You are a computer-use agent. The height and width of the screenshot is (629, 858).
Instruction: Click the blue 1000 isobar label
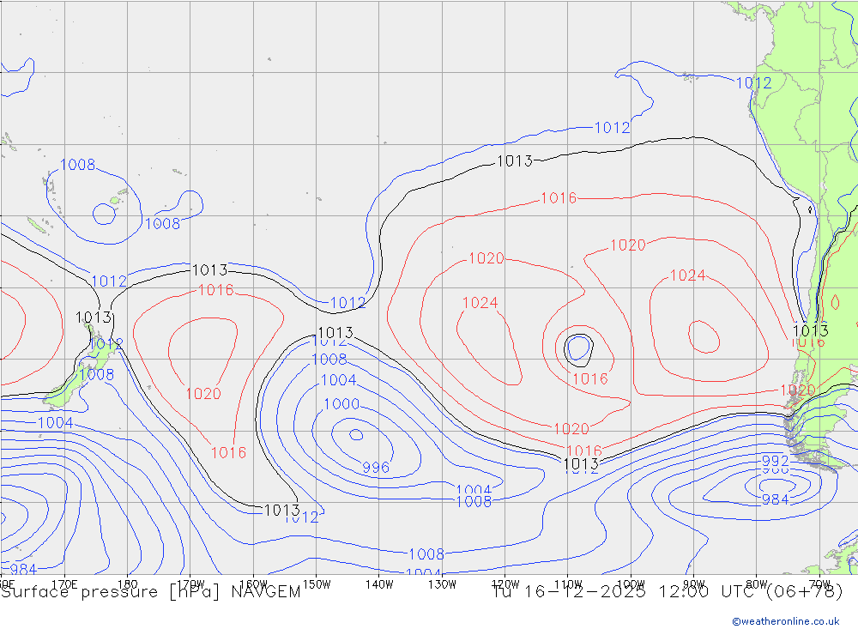tap(341, 404)
